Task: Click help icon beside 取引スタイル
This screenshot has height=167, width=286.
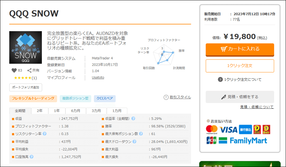Action: tap(166, 97)
